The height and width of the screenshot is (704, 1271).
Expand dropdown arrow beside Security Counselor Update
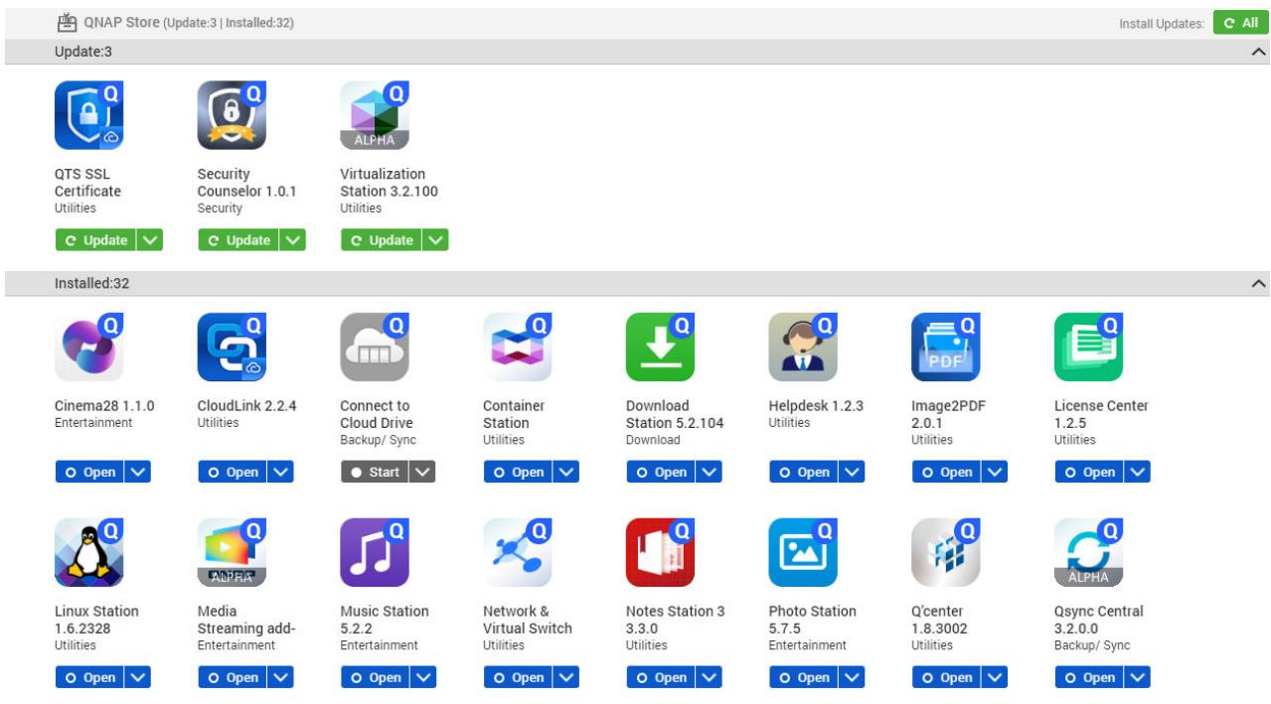pos(292,240)
